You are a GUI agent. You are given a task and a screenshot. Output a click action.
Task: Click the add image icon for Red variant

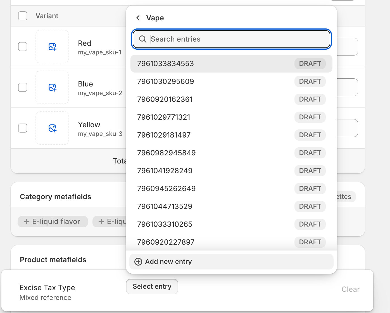(x=52, y=47)
